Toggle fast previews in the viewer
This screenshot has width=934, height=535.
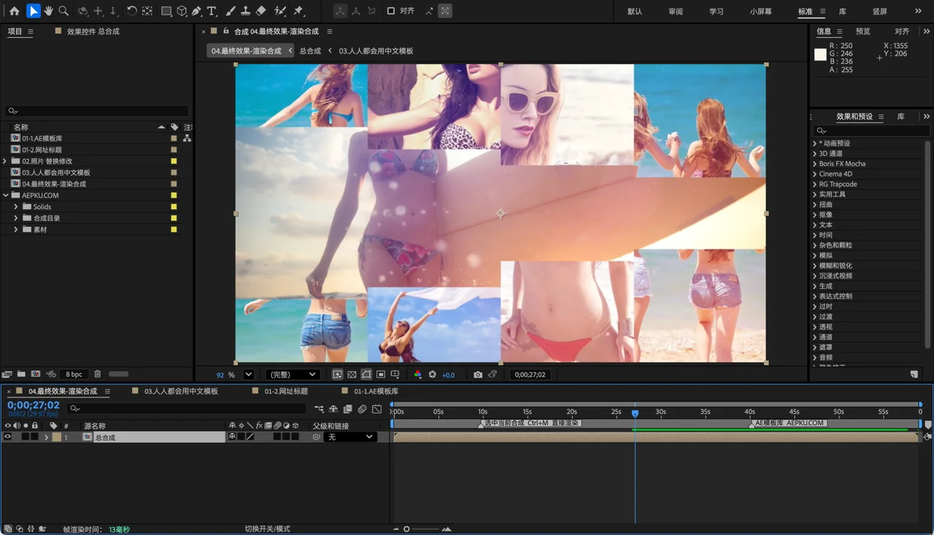tap(337, 375)
